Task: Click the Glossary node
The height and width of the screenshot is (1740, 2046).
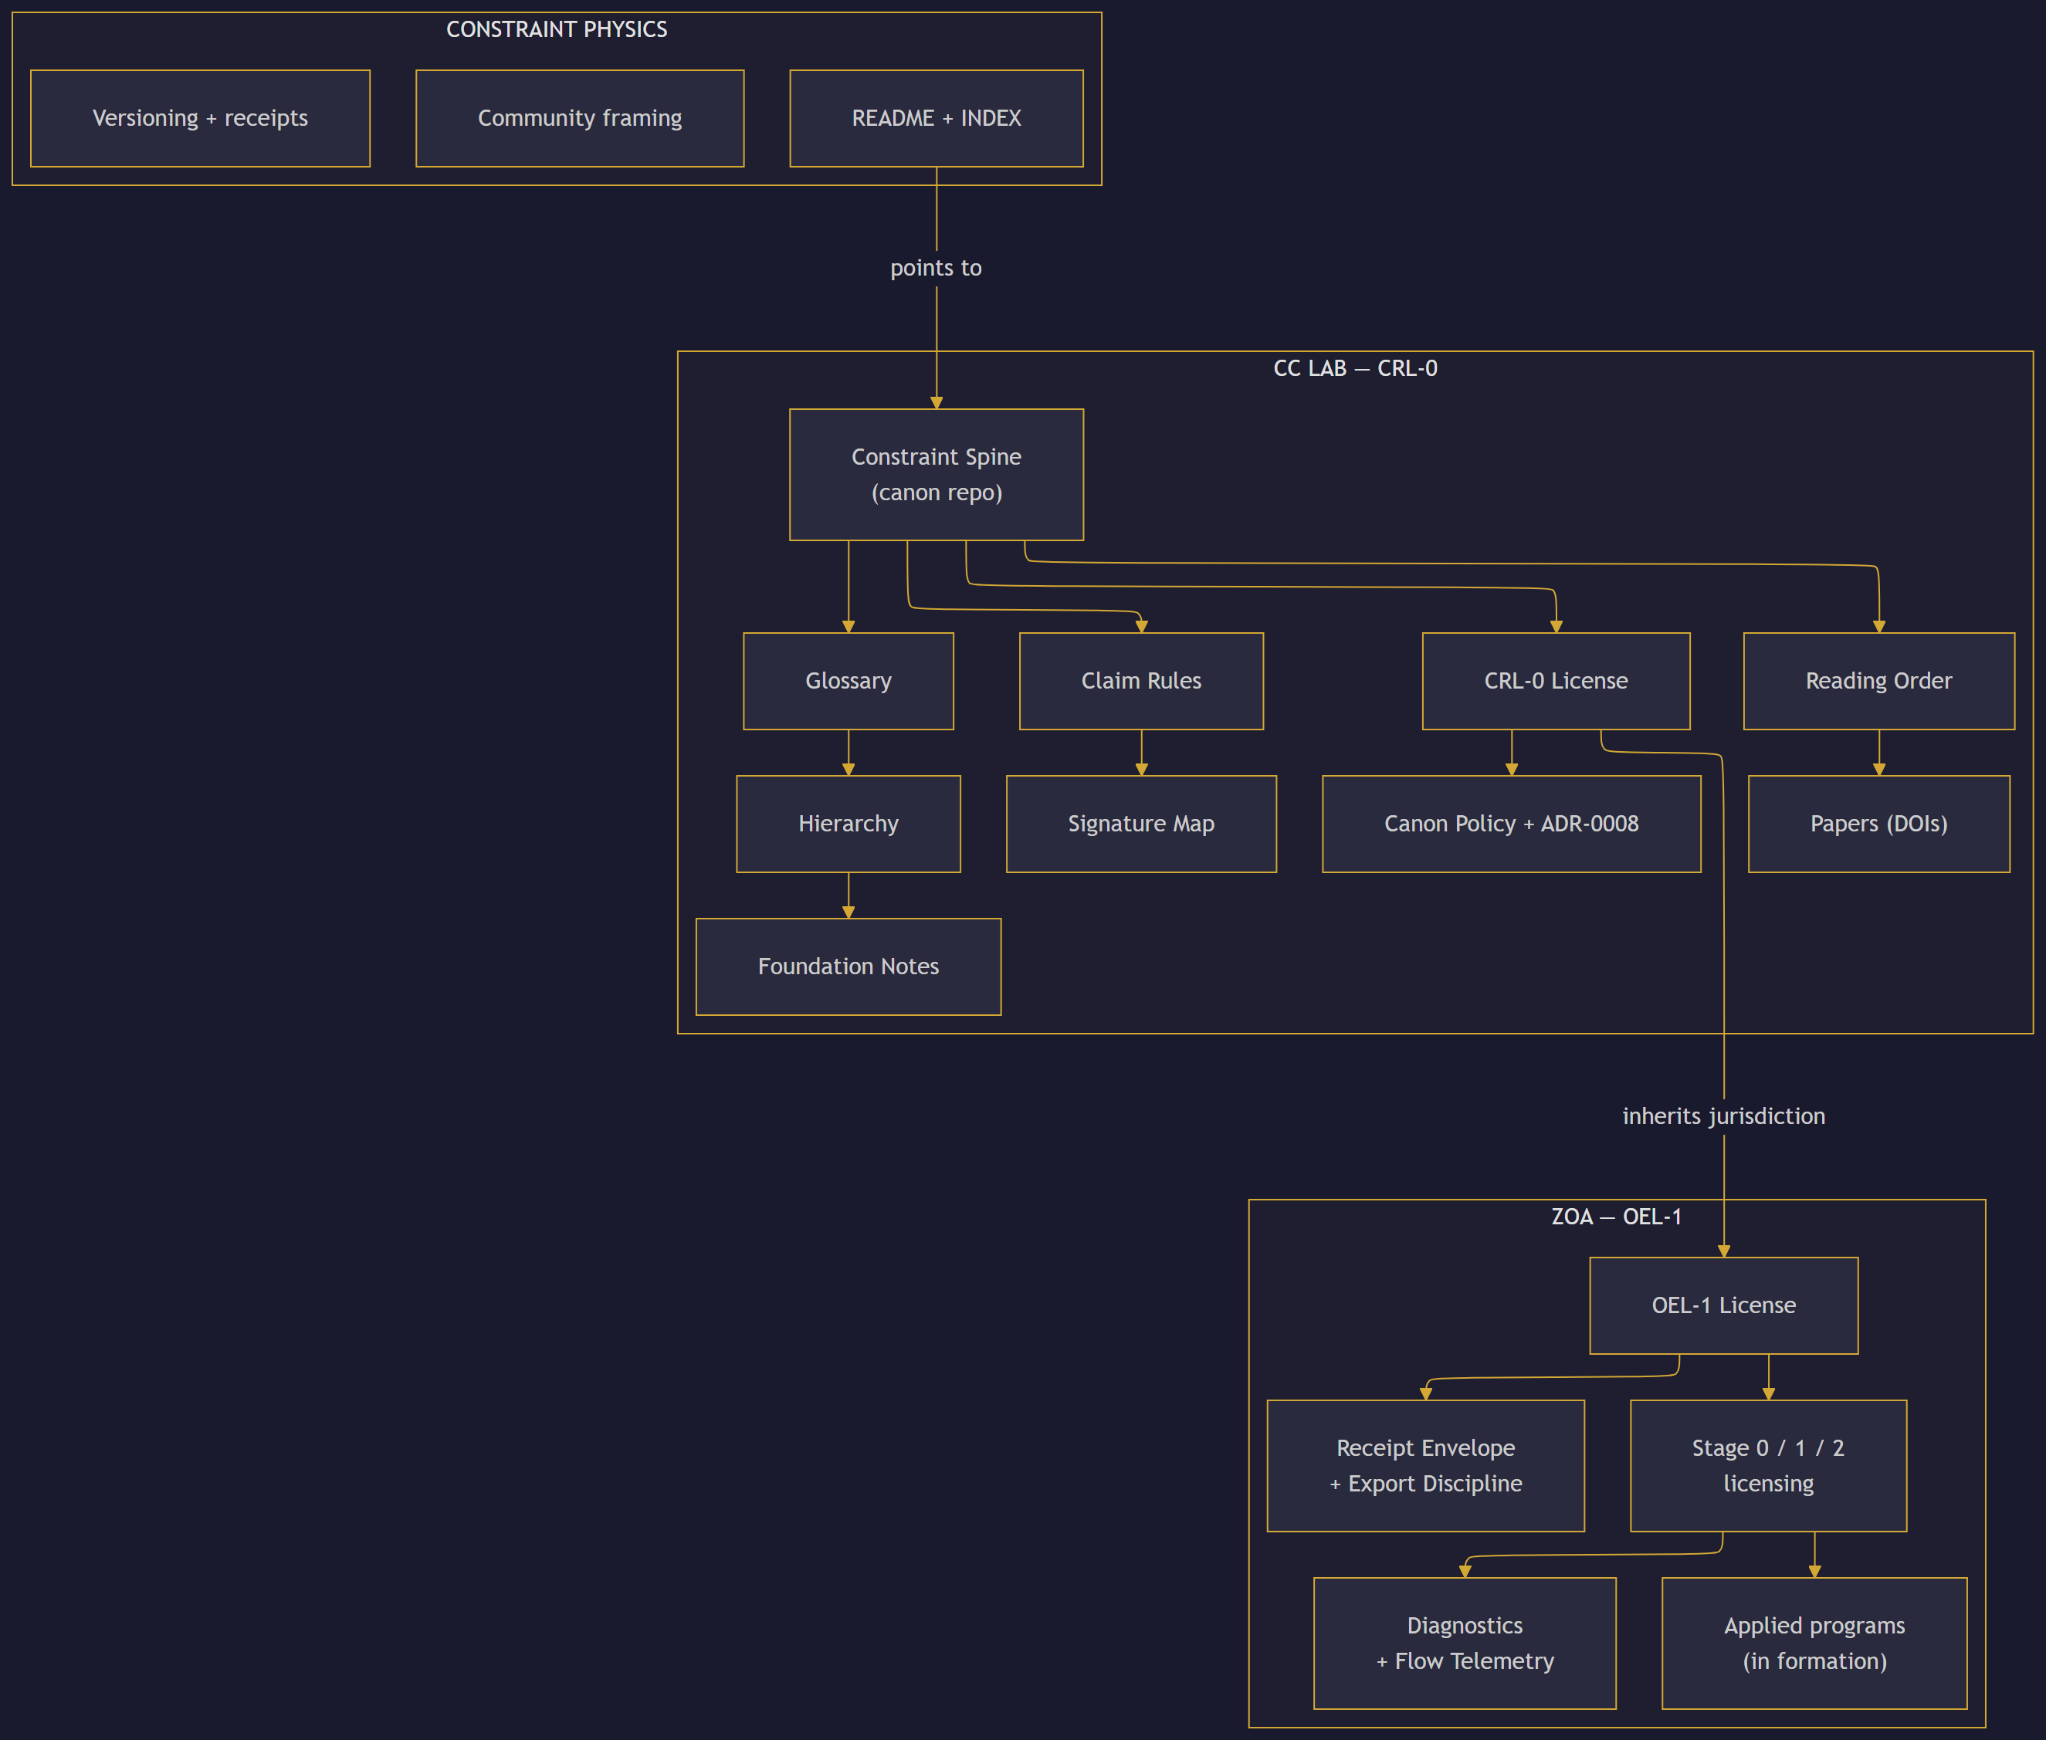Action: coord(849,681)
